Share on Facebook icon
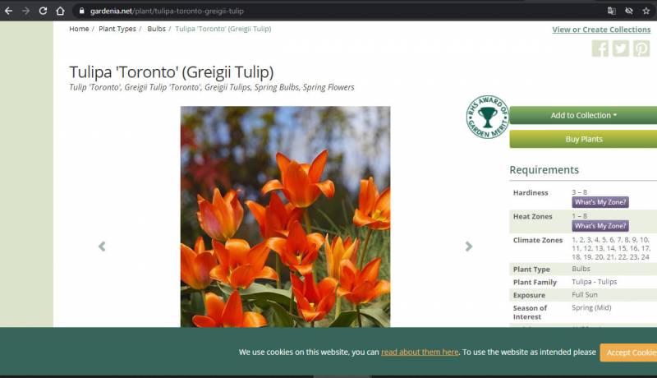The image size is (657, 378). 600,48
